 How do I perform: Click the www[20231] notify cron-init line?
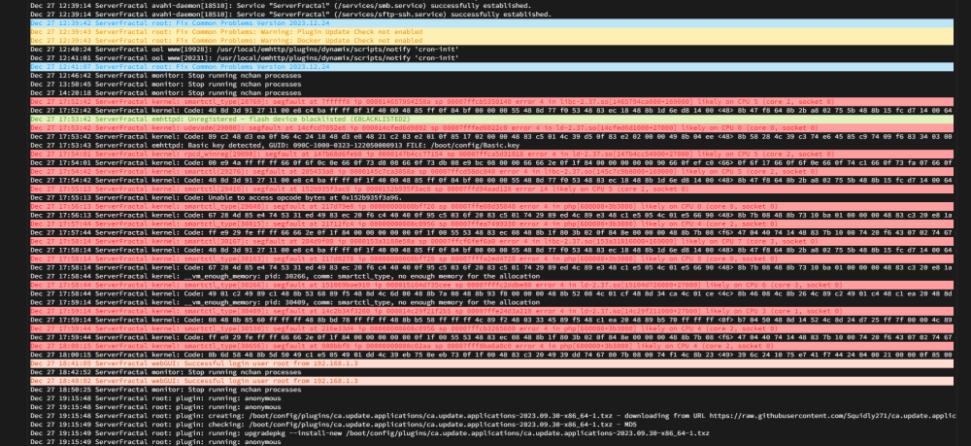click(244, 57)
